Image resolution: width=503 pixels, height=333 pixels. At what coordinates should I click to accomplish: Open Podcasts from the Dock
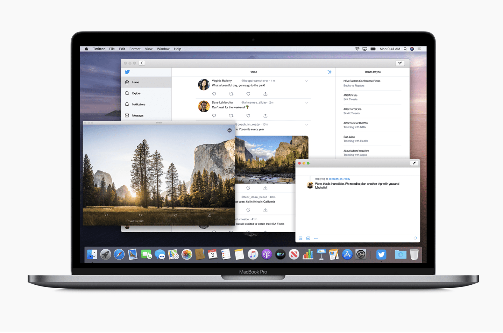coord(267,254)
